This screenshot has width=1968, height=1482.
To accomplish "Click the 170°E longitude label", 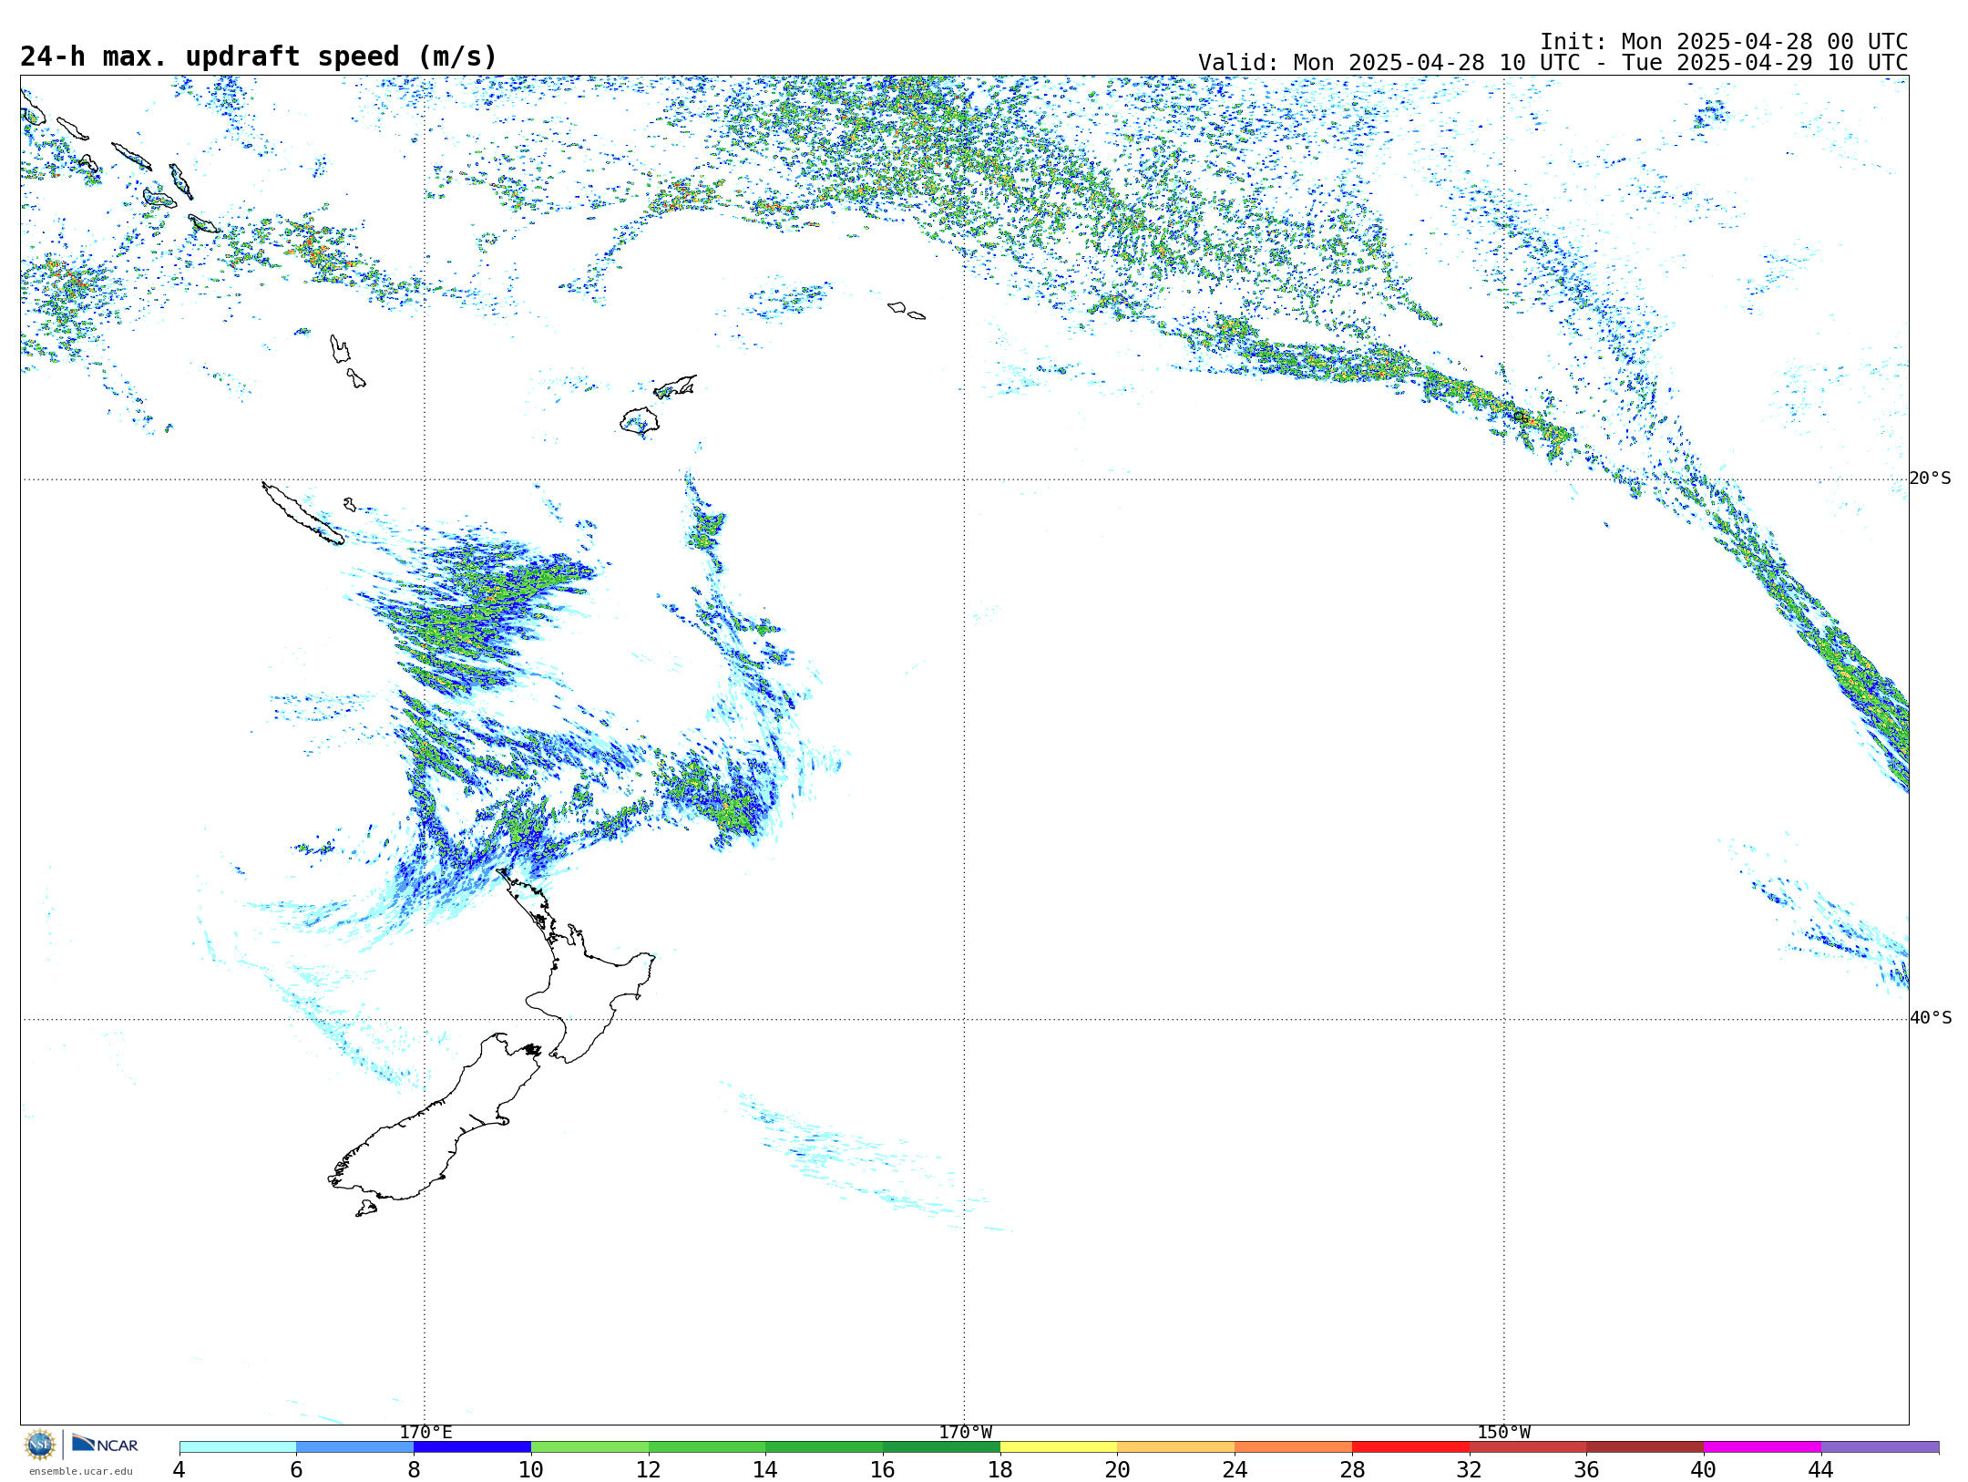I will pos(425,1433).
